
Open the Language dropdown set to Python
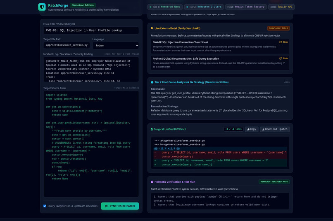[116, 45]
